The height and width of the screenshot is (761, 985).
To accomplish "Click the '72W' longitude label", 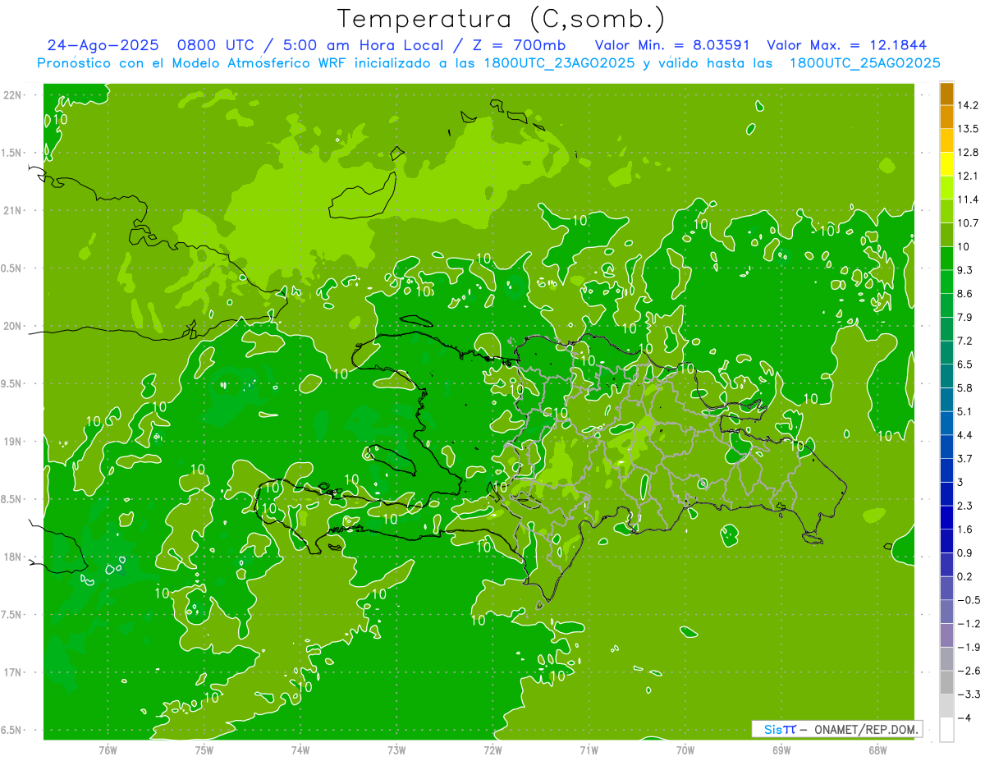I will 492,750.
